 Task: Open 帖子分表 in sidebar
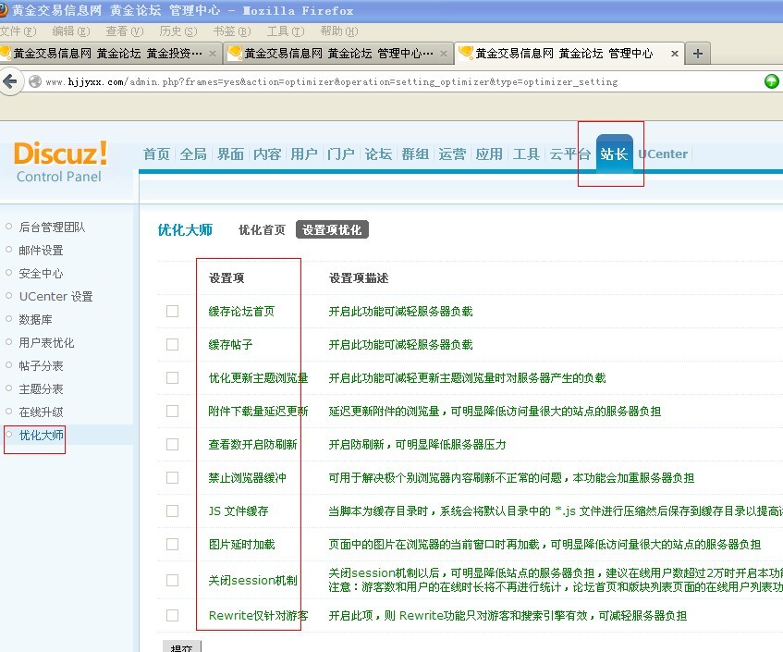point(41,365)
